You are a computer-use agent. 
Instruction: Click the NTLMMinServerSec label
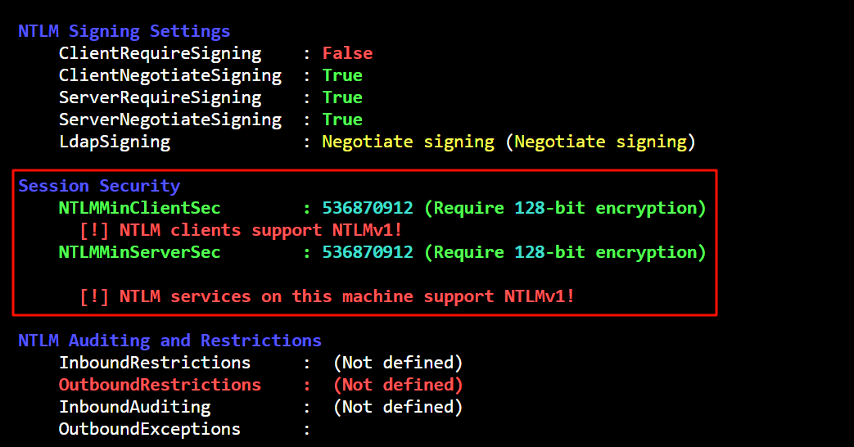(x=139, y=252)
